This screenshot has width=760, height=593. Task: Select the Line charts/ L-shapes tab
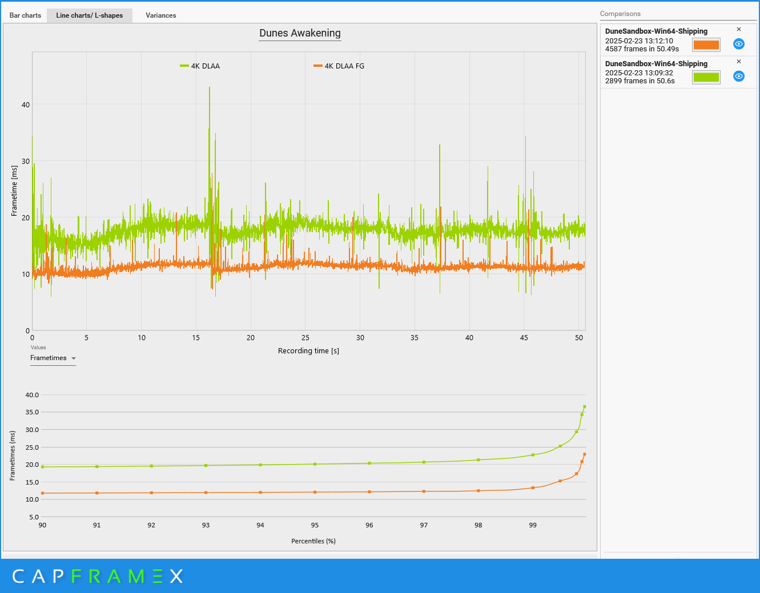pos(90,15)
